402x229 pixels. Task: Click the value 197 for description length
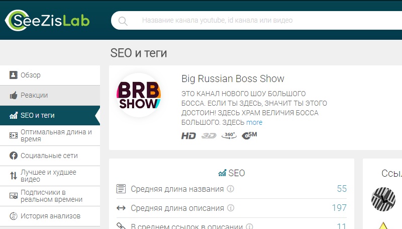click(x=339, y=208)
